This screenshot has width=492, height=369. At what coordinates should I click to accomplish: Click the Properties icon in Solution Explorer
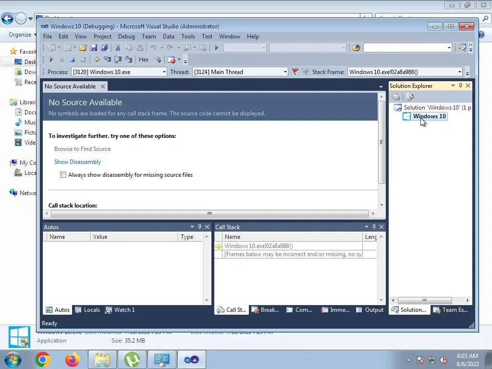click(396, 97)
